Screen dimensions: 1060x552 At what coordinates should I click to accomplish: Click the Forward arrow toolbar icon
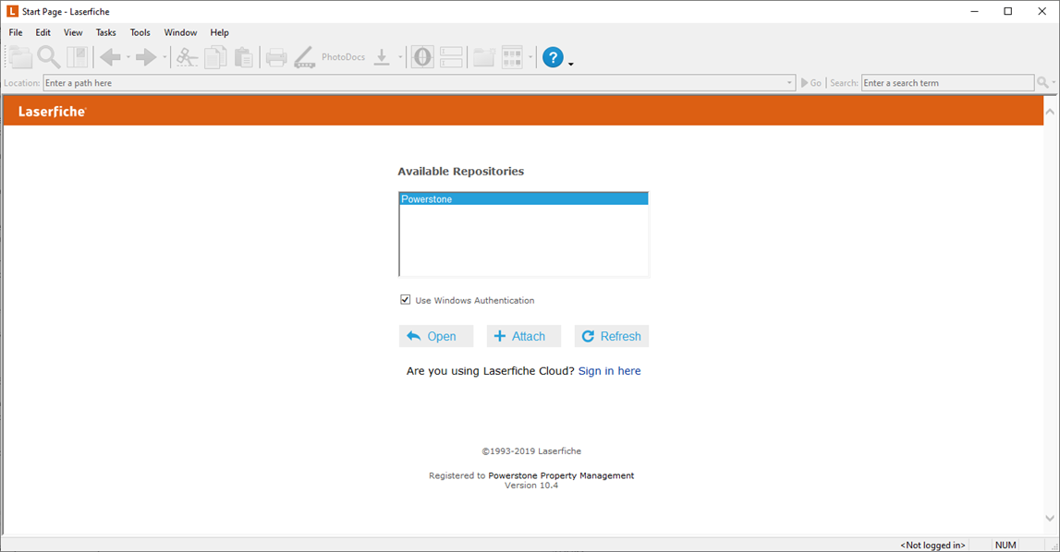[146, 57]
